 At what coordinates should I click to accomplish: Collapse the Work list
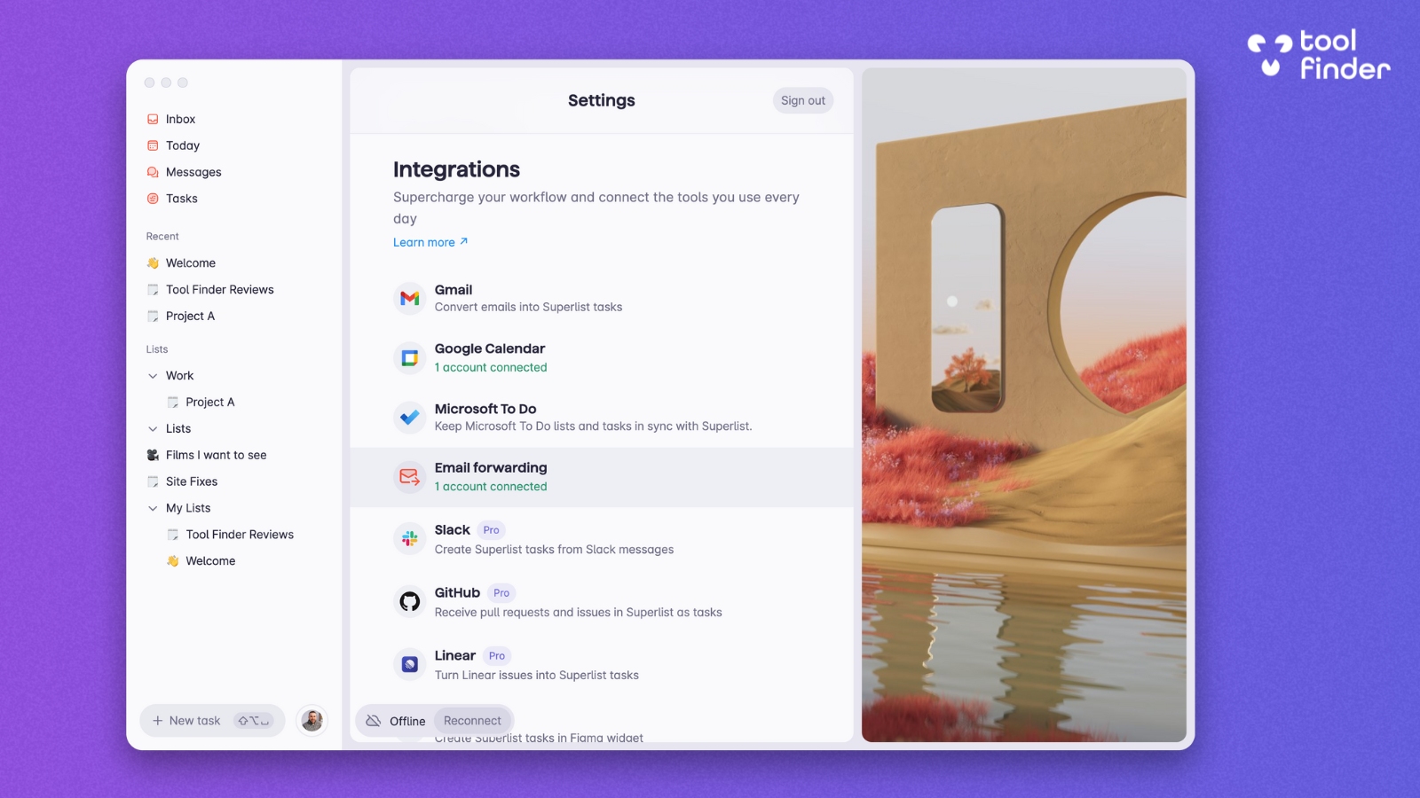pos(153,375)
